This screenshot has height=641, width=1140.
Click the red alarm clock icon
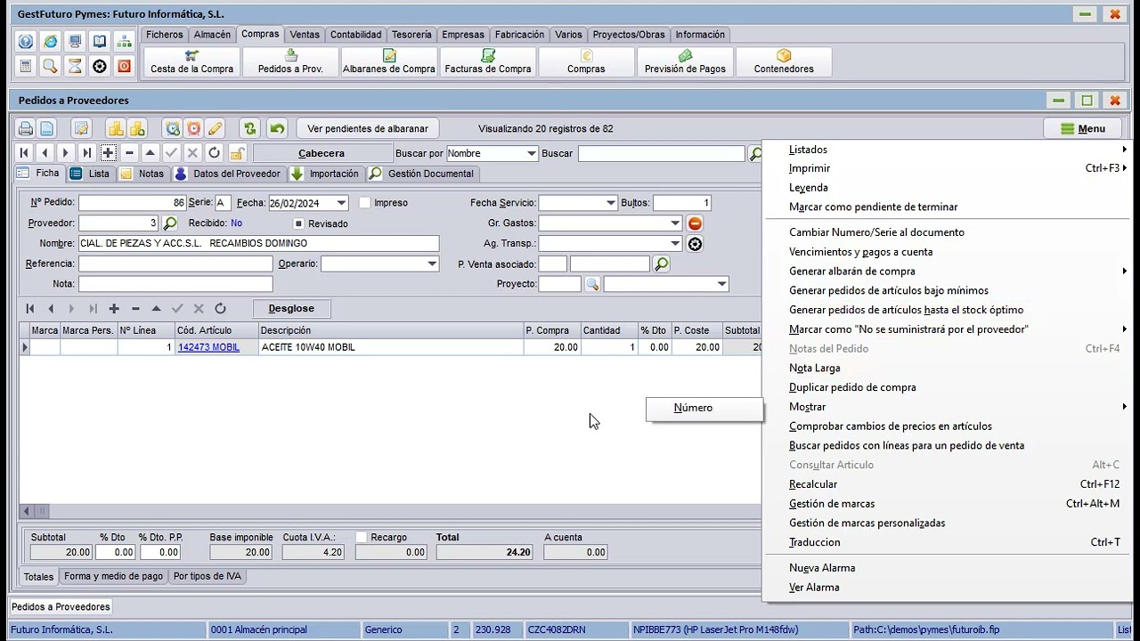point(193,128)
